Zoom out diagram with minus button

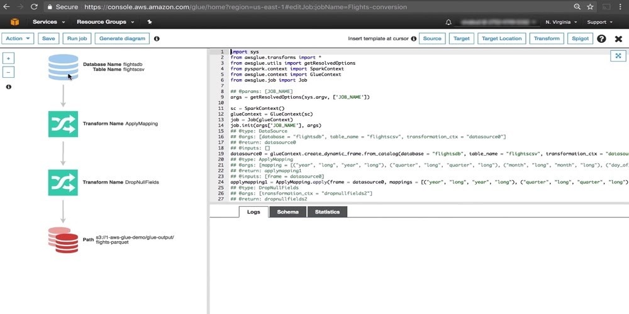tap(9, 72)
